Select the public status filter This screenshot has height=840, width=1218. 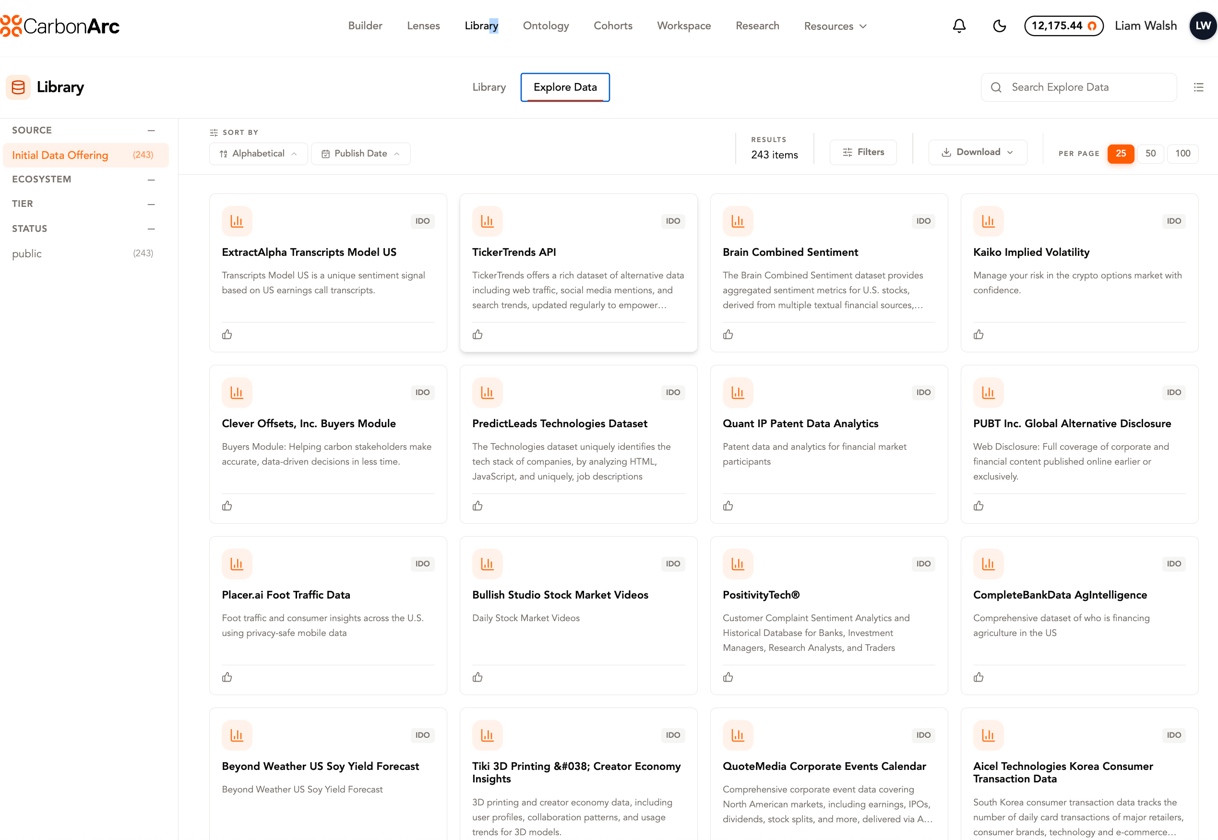click(x=83, y=254)
